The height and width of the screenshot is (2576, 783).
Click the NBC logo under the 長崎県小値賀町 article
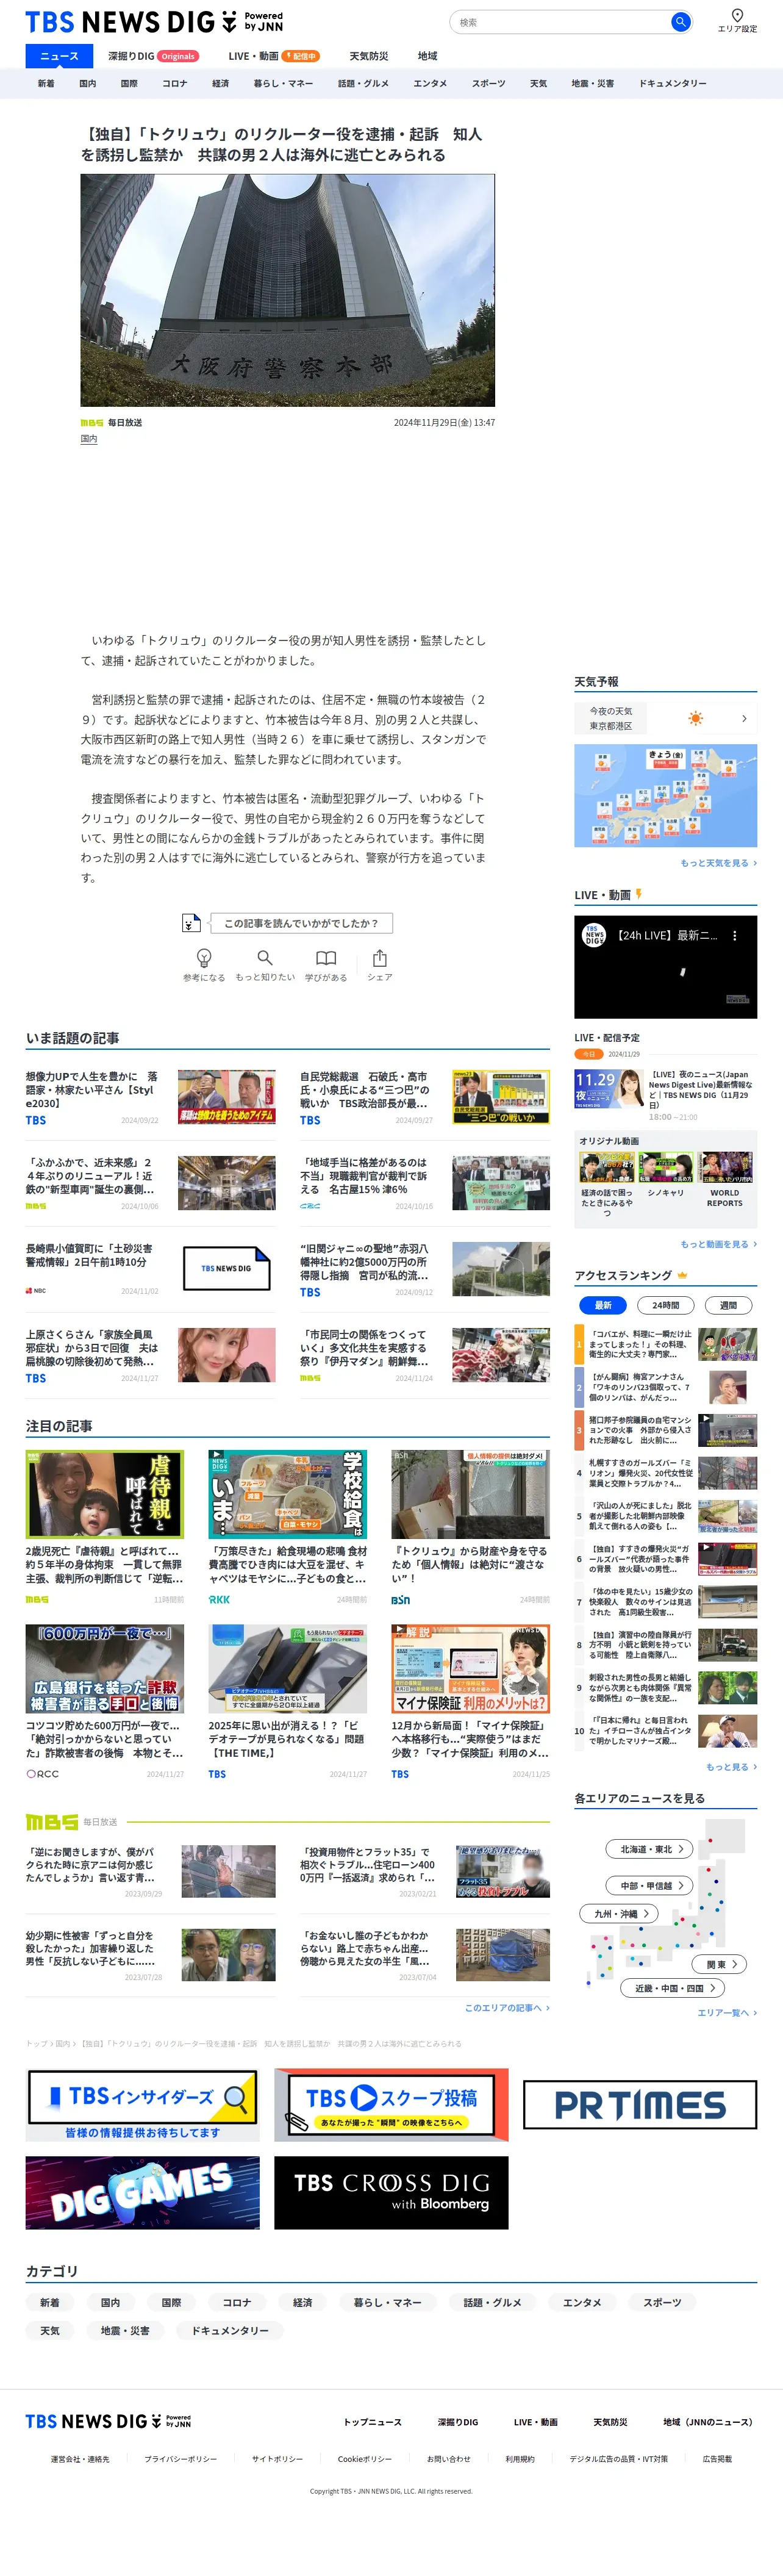click(x=36, y=1290)
